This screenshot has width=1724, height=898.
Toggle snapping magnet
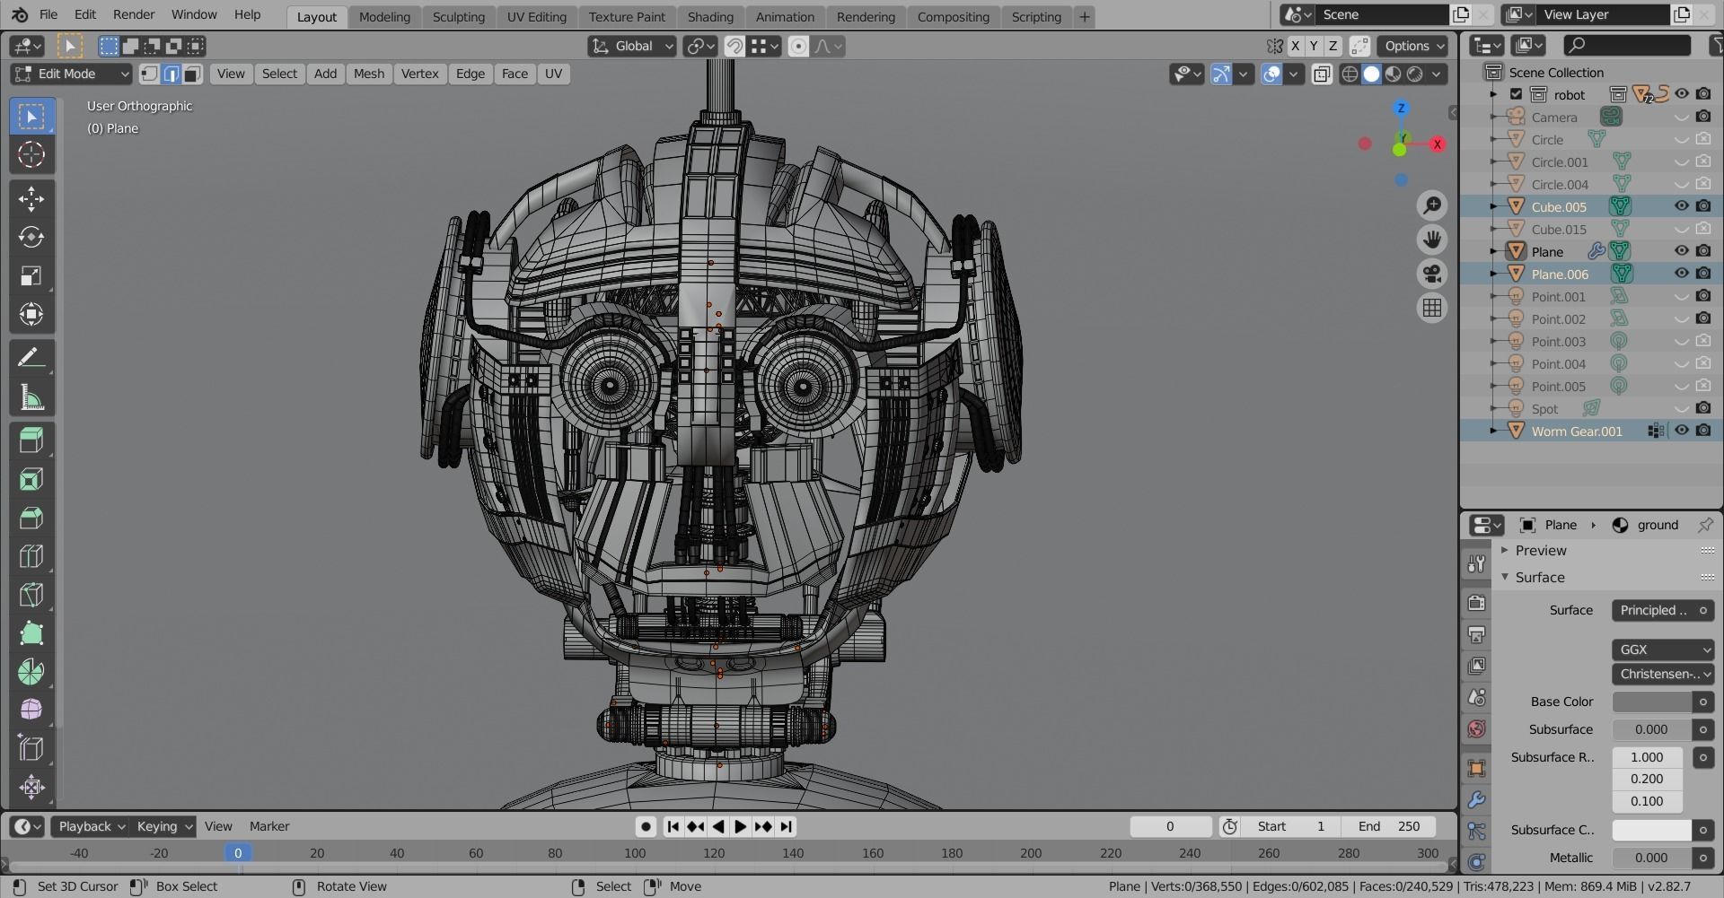[734, 46]
